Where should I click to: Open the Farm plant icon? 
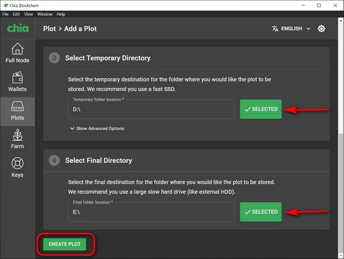pyautogui.click(x=17, y=135)
